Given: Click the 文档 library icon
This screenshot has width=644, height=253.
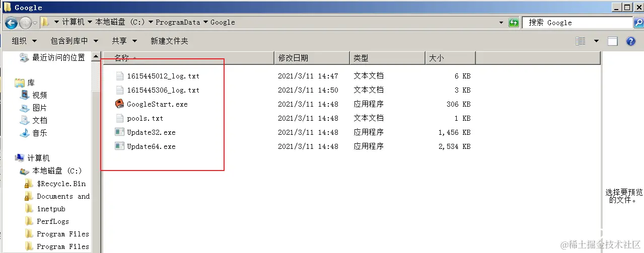Looking at the screenshot, I should 24,120.
